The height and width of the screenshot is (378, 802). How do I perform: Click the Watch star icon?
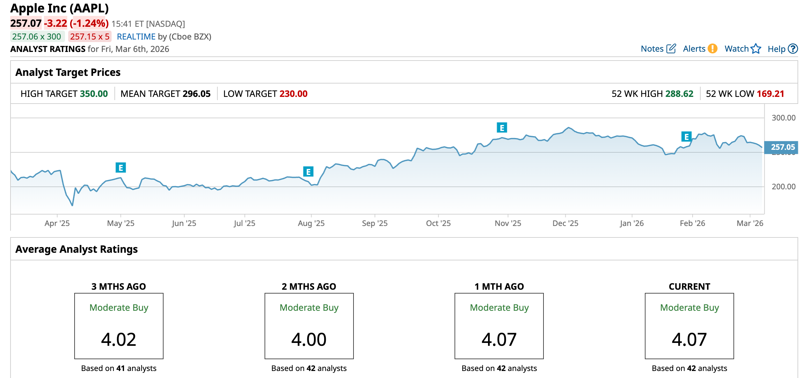click(x=756, y=49)
